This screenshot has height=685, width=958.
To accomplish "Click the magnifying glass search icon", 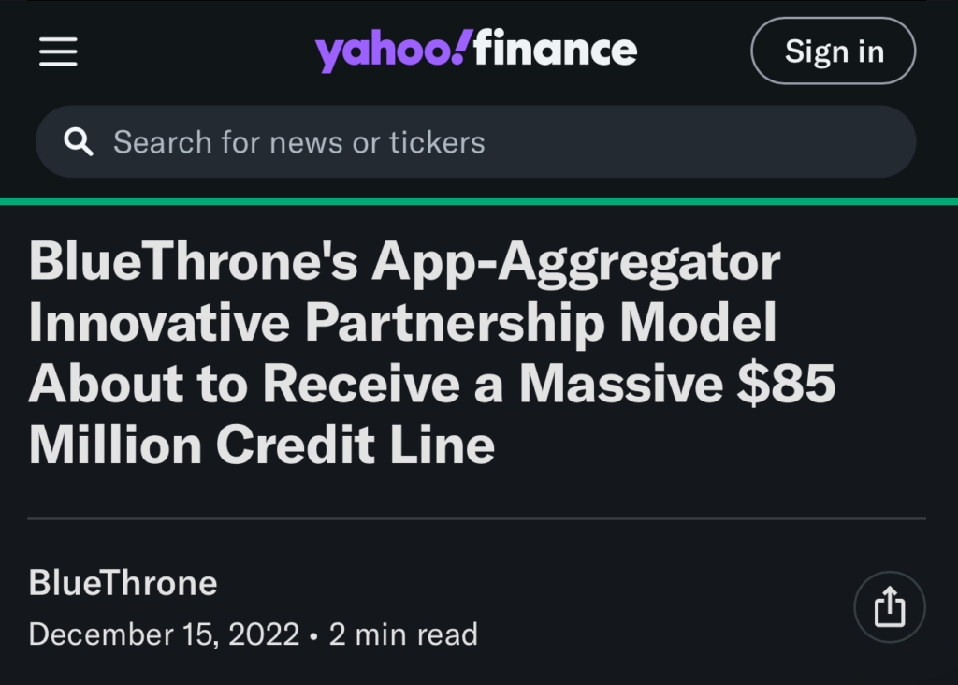I will (x=79, y=142).
